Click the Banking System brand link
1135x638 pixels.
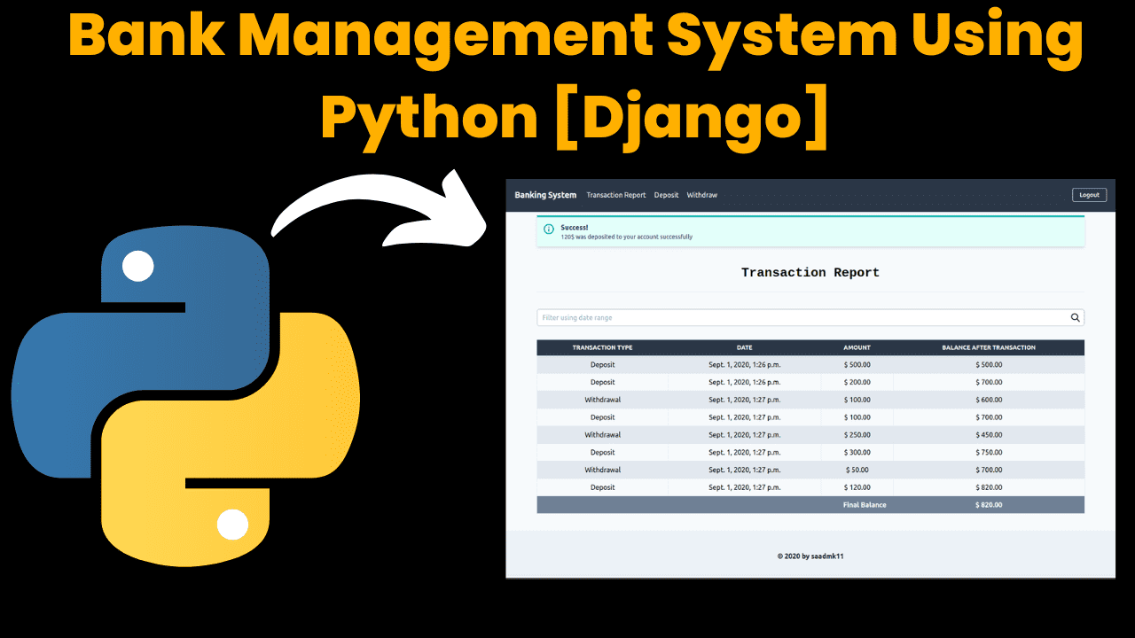545,195
